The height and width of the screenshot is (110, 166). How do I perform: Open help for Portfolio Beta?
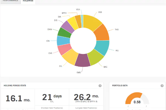(x=162, y=86)
